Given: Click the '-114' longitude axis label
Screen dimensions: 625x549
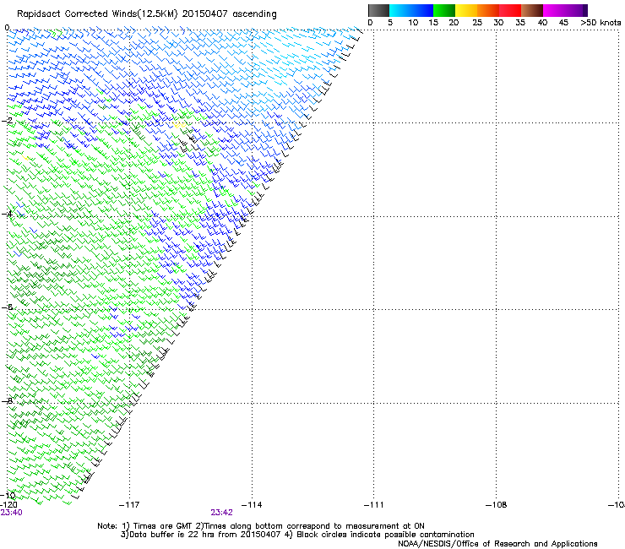Looking at the screenshot, I should click(252, 505).
